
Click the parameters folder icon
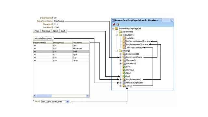coord(120,32)
